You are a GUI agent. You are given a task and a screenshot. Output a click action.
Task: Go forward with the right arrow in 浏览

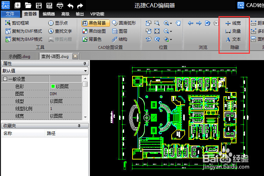[199, 23]
